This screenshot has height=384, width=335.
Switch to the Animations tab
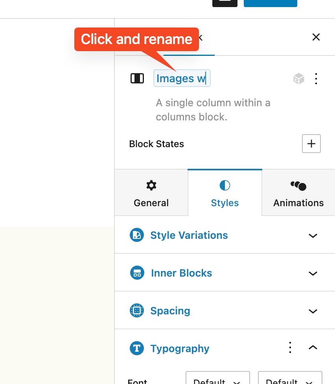pos(298,193)
